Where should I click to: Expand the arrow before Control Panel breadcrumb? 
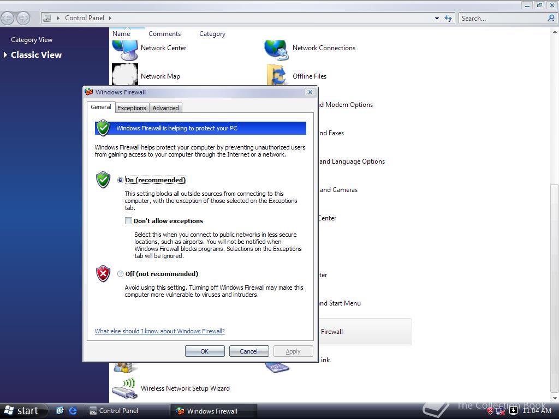pos(58,18)
